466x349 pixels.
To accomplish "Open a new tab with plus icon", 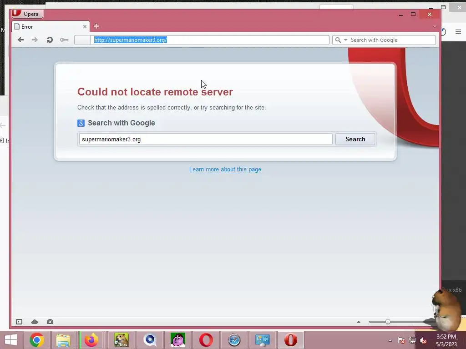I will [x=96, y=26].
